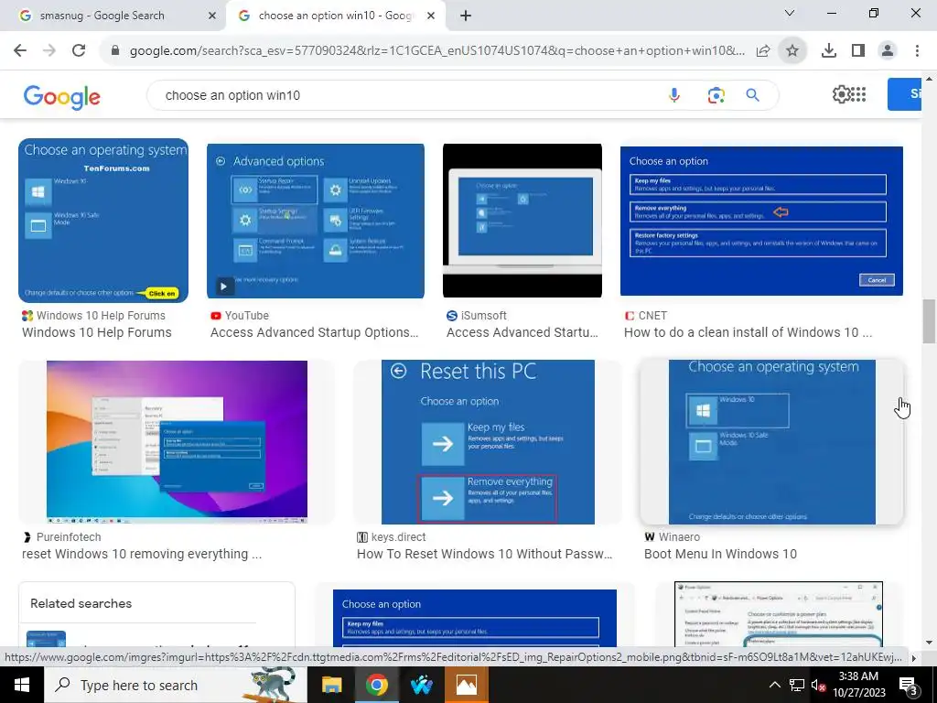Search by image with Google Lens
The height and width of the screenshot is (703, 937).
716,95
